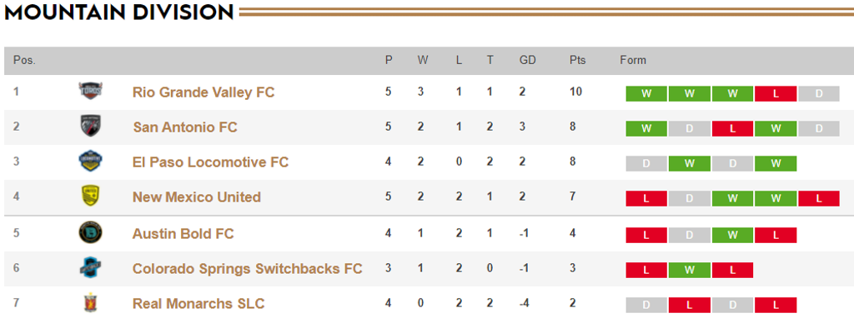Open El Paso Locomotive FC team page
Screen dimensions: 854x323
[x=210, y=162]
